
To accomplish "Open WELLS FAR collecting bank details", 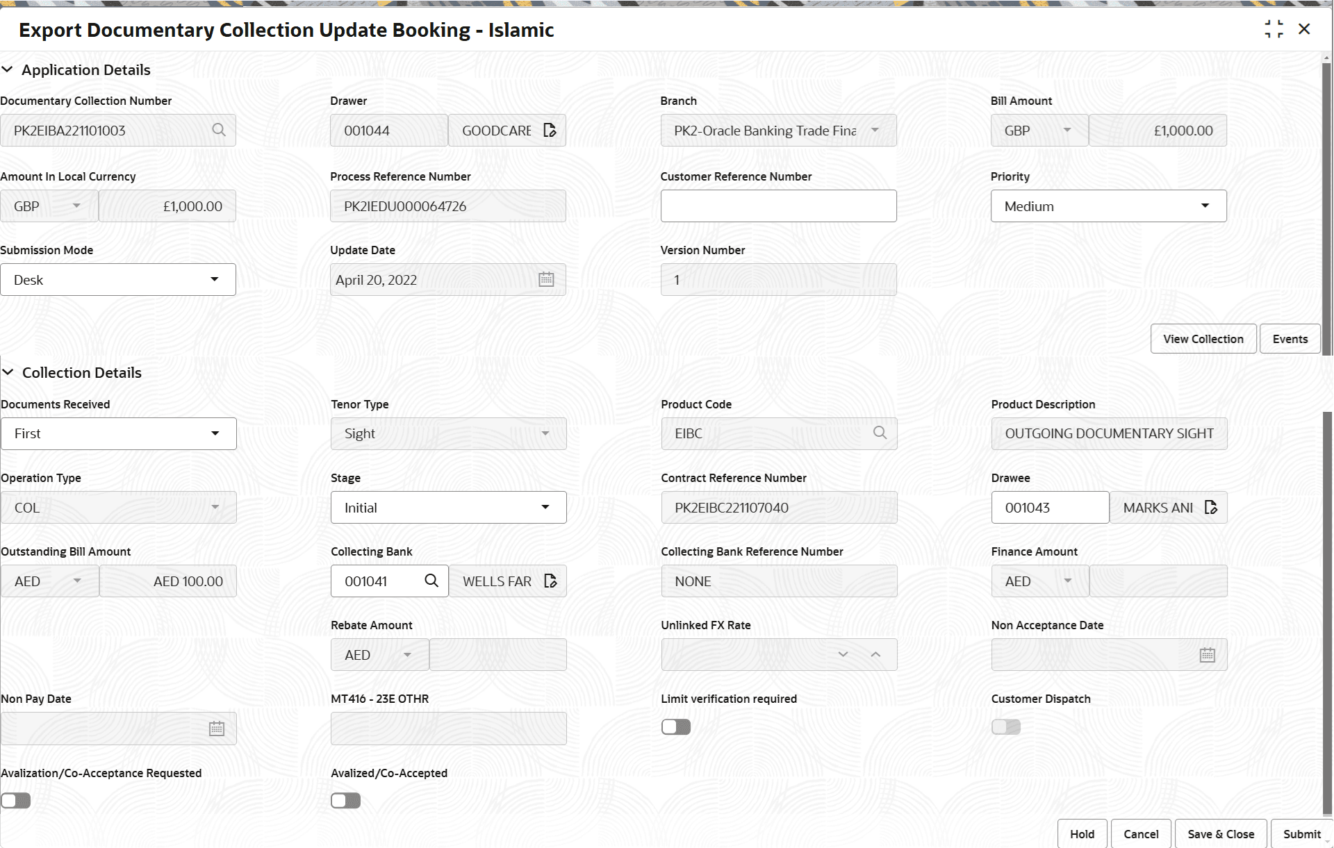I will click(550, 581).
